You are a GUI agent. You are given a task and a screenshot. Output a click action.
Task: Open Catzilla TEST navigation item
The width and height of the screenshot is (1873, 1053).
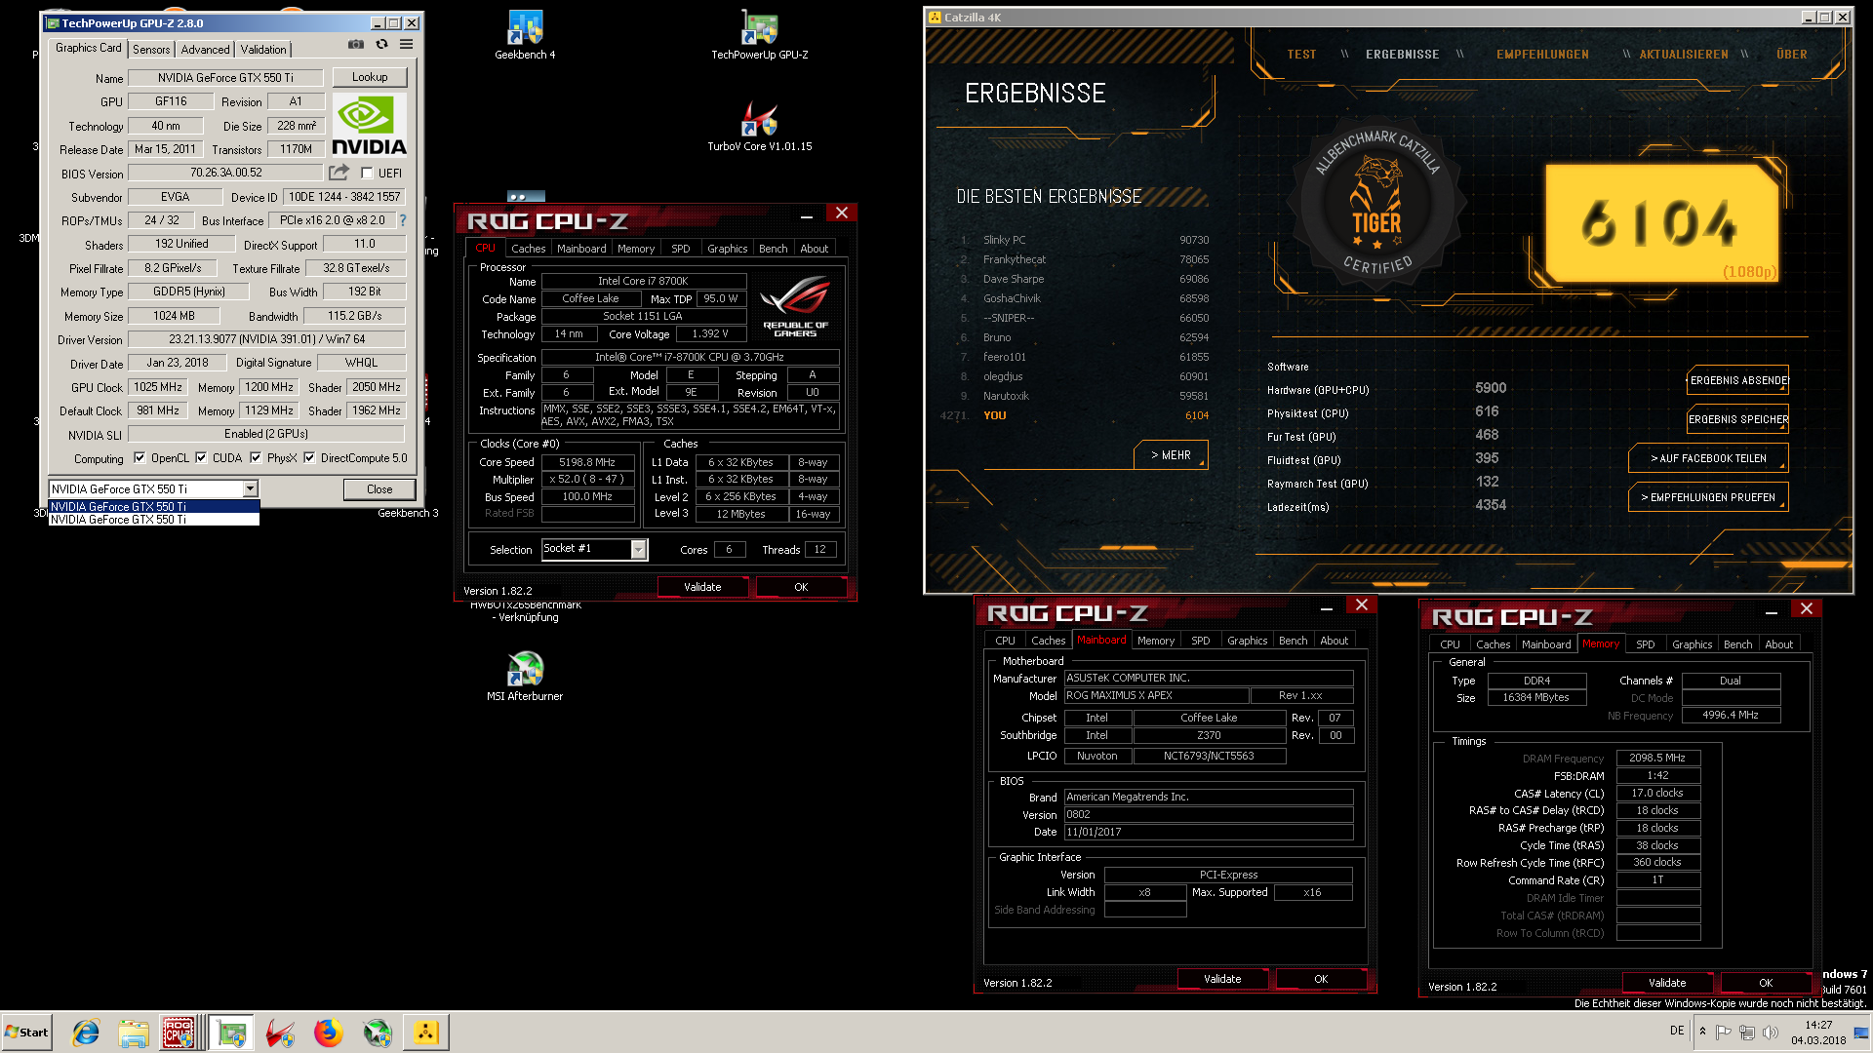click(x=1301, y=55)
